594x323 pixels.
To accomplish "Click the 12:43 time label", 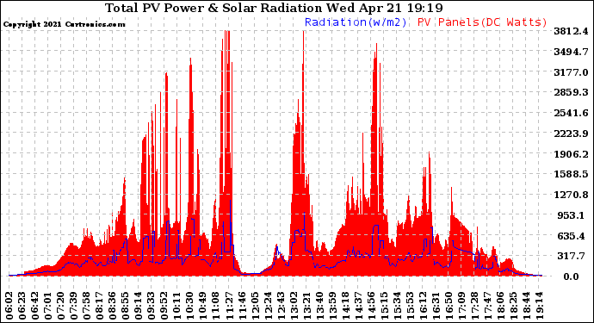I will point(281,305).
